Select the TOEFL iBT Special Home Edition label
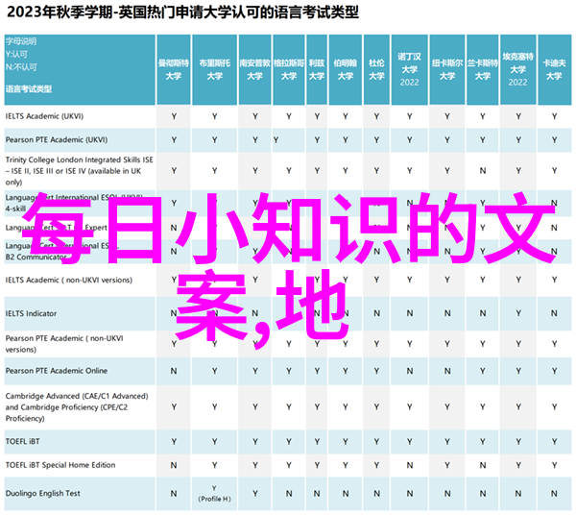 pos(60,465)
